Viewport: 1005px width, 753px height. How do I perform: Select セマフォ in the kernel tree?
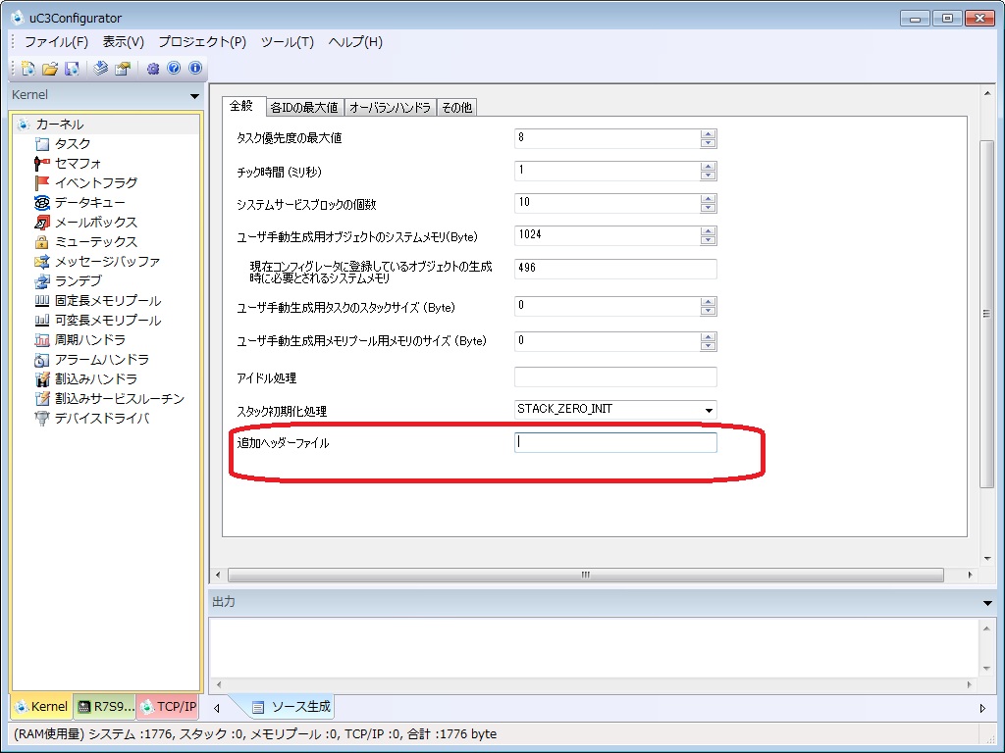(x=77, y=164)
